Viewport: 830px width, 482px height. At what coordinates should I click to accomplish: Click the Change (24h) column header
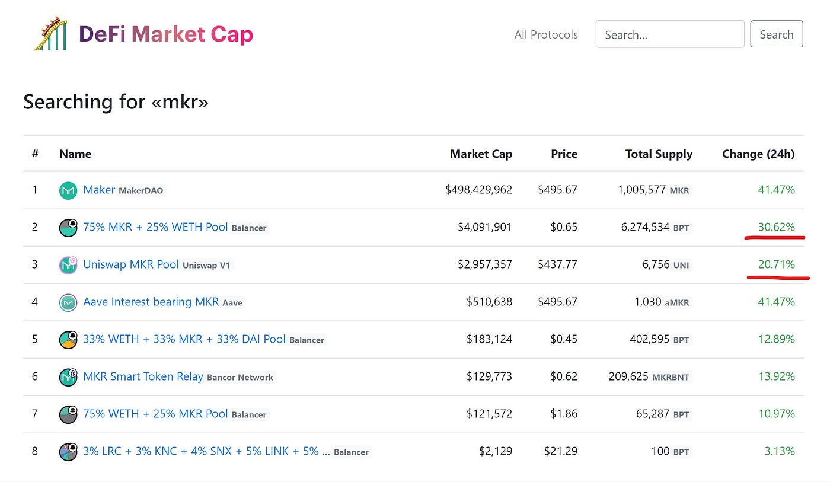(758, 154)
